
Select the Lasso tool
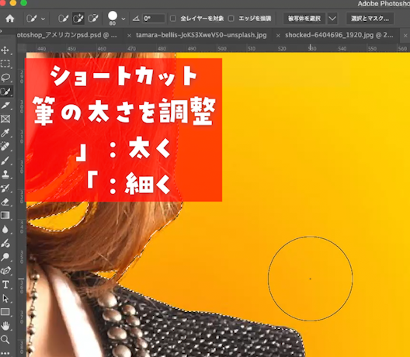click(x=5, y=78)
